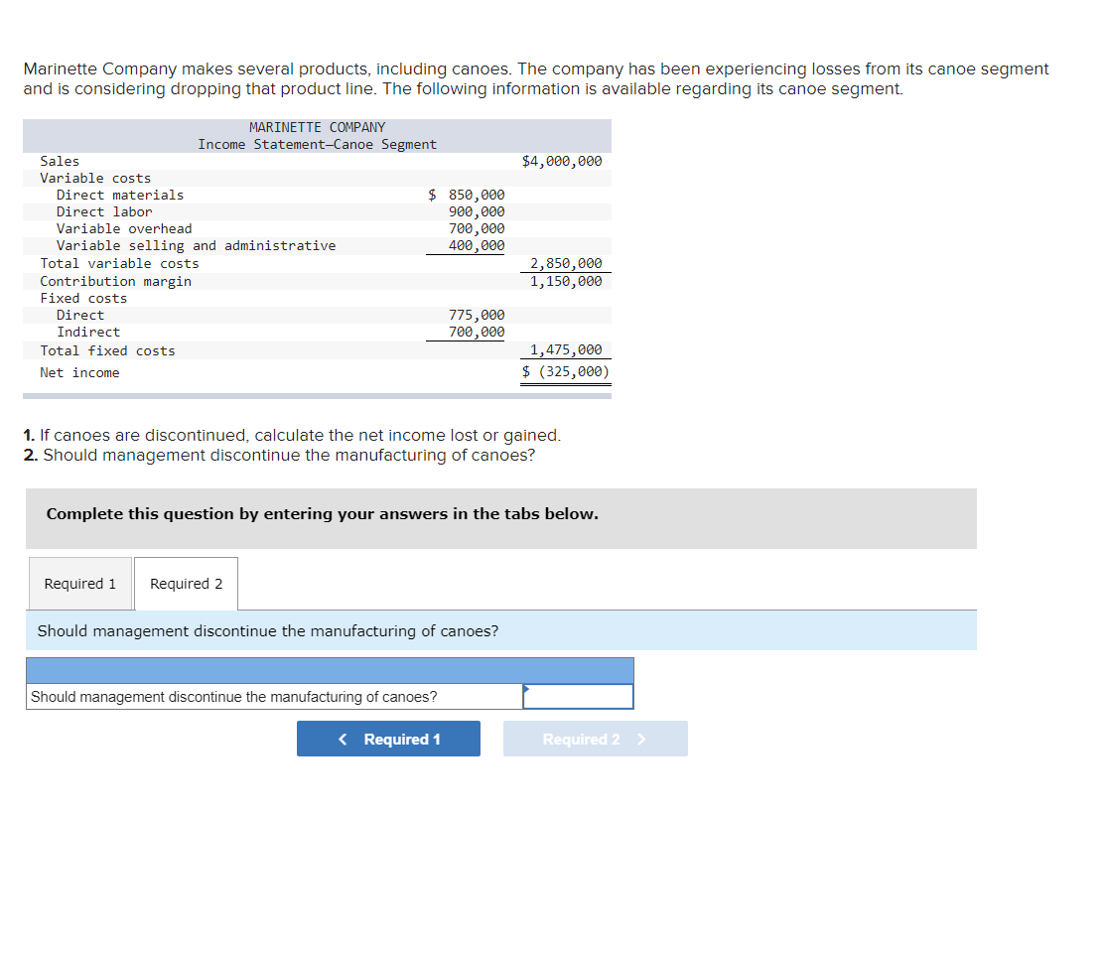Click the Income Statement—Canoe Segment subtitle

317,144
